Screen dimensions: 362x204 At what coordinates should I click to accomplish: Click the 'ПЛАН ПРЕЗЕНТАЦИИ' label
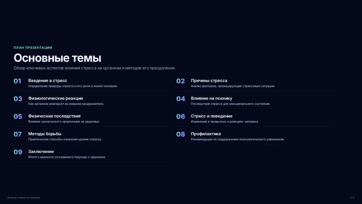pos(33,48)
